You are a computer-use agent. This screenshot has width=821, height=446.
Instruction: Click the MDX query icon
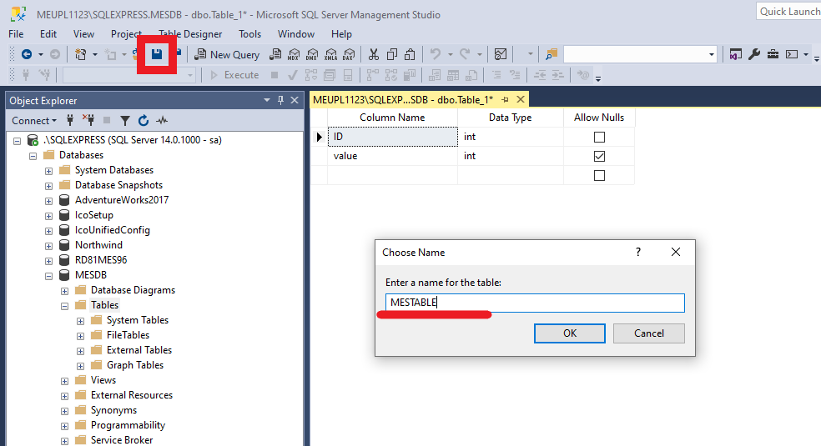pyautogui.click(x=294, y=54)
